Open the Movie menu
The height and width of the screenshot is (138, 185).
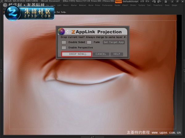click(91, 5)
